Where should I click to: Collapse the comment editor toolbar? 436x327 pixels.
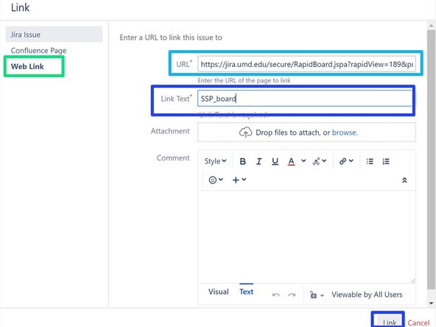tap(404, 180)
